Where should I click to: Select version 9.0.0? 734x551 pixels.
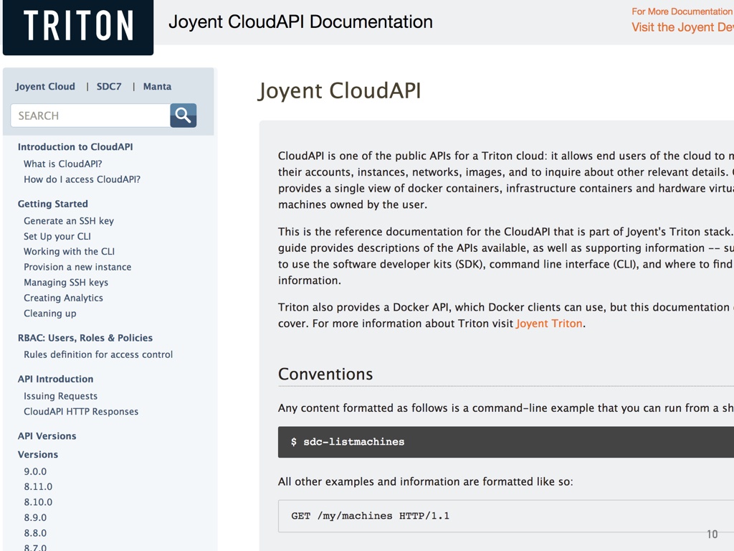(x=36, y=471)
